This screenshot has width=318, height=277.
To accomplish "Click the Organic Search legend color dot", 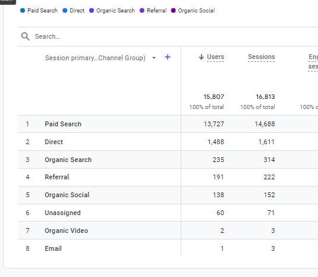I will [x=92, y=11].
